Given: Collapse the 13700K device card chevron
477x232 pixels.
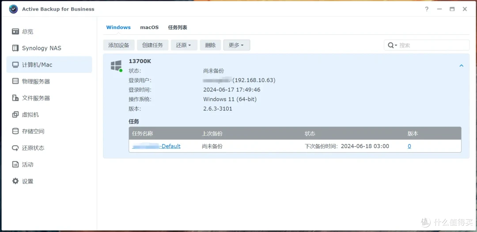Looking at the screenshot, I should 462,66.
